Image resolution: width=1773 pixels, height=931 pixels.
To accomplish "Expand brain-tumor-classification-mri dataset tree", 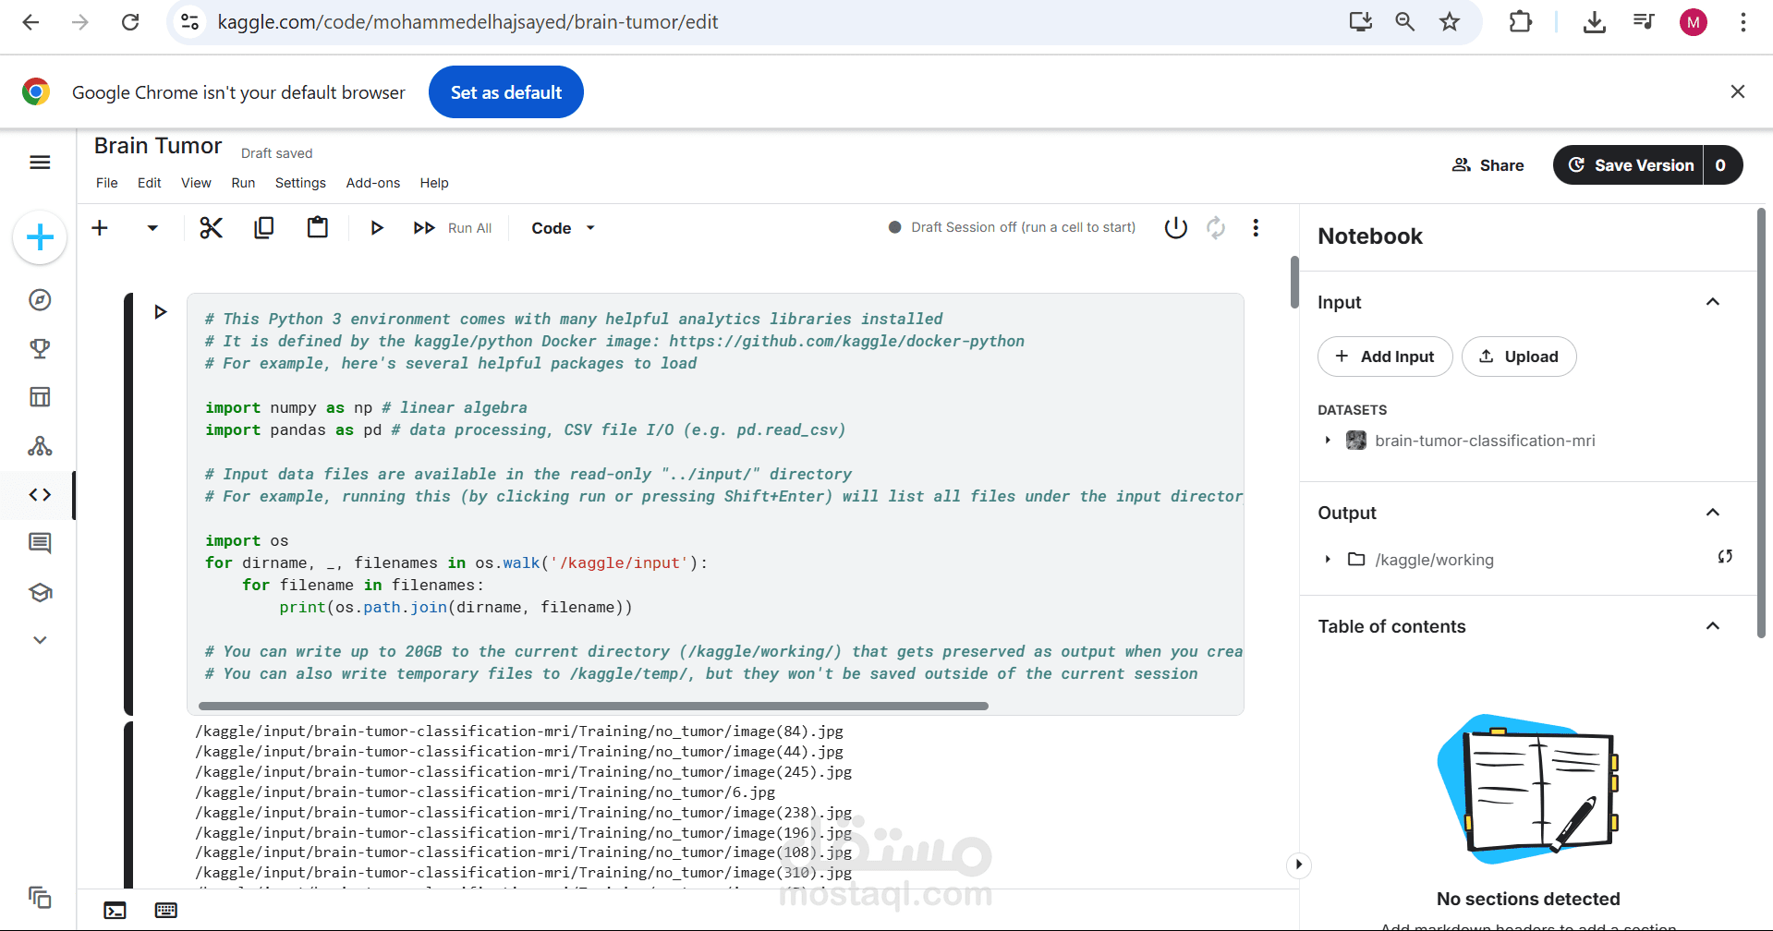I will tap(1328, 441).
